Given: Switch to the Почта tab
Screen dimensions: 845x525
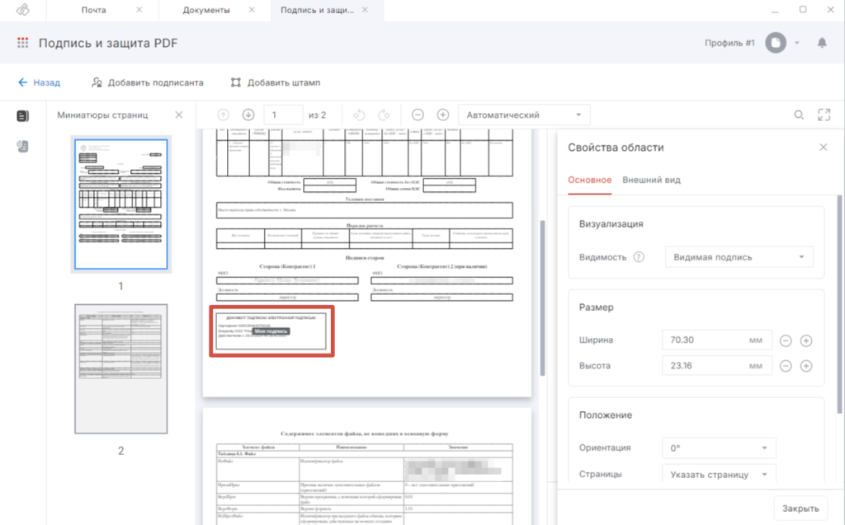Looking at the screenshot, I should pyautogui.click(x=94, y=10).
